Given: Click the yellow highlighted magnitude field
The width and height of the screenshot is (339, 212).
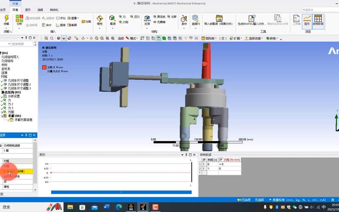Looking at the screenshot, I should tap(18, 171).
